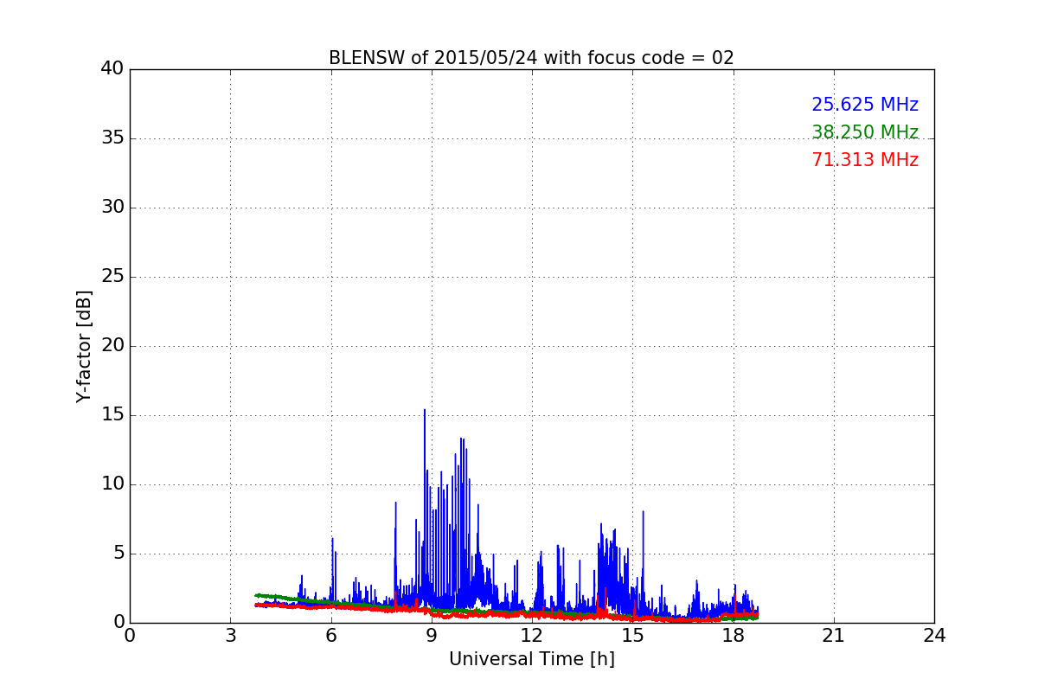The image size is (1038, 692).
Task: Click the 'Universal Time [h]' axis label
Action: 532,659
